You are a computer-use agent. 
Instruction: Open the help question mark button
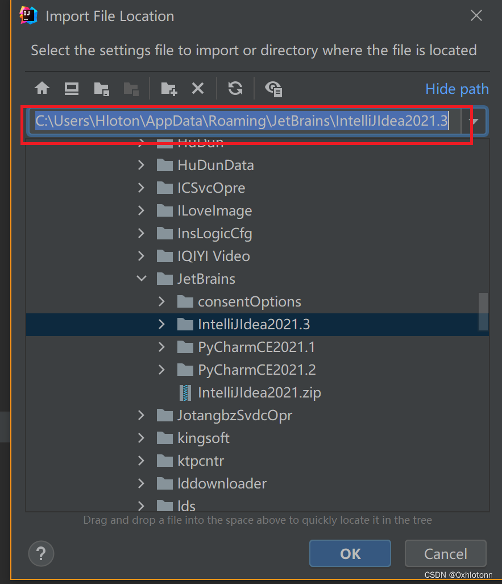(41, 553)
